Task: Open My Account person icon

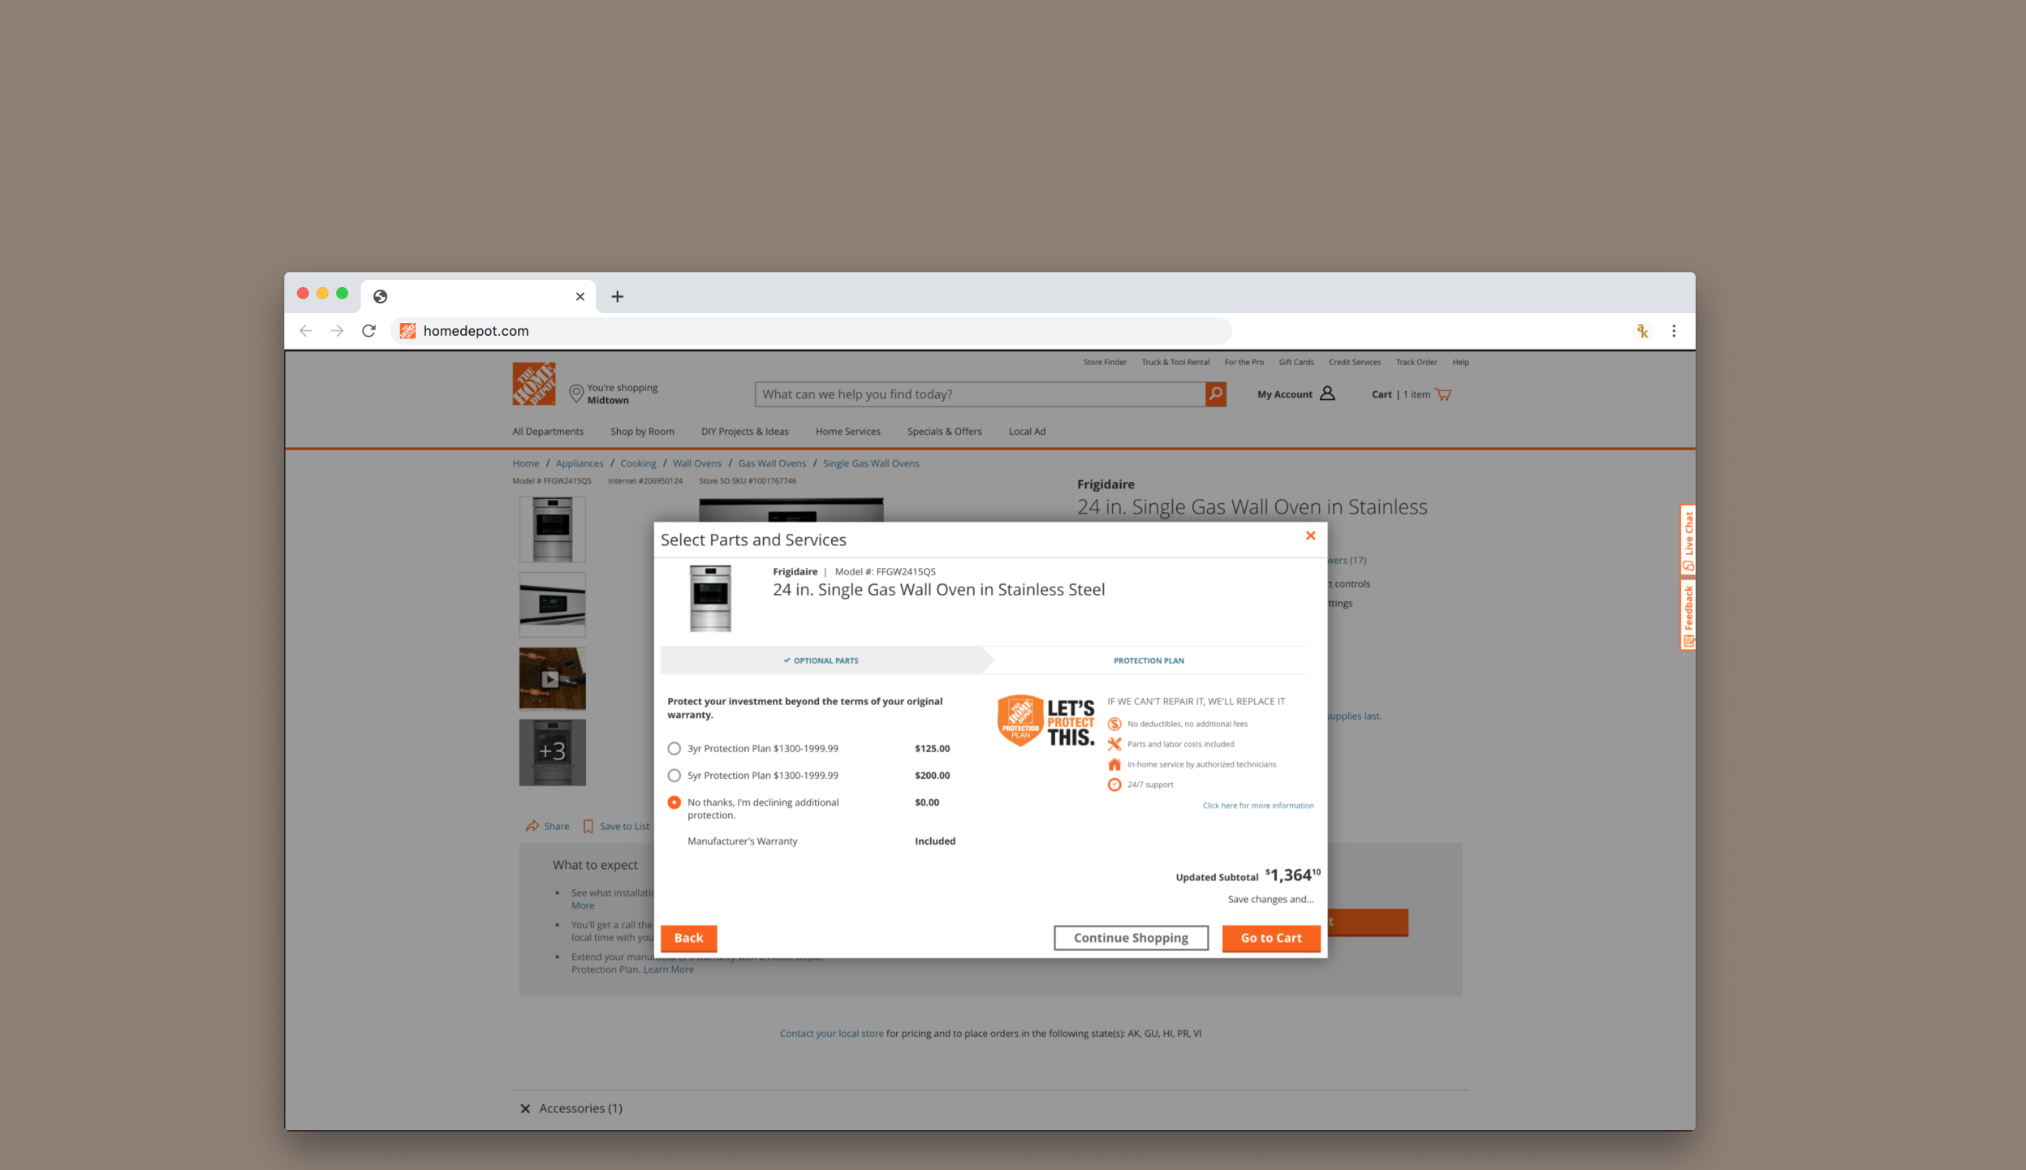Action: 1327,394
